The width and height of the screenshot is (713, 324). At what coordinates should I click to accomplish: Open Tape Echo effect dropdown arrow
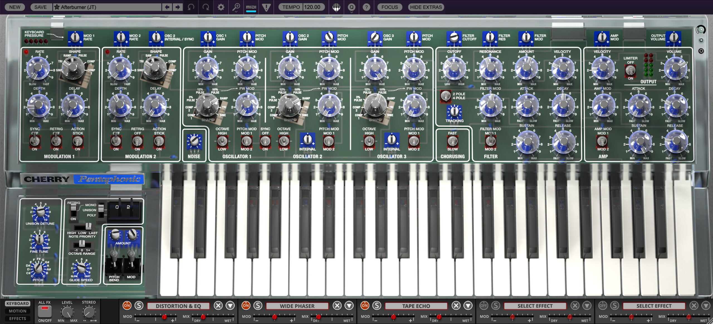pos(468,306)
